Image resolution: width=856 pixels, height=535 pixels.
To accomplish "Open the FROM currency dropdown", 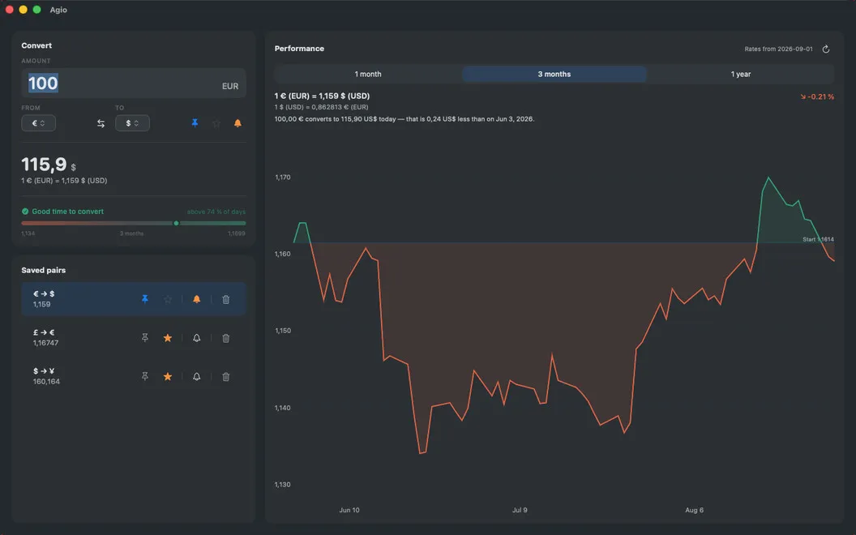I will (x=38, y=123).
